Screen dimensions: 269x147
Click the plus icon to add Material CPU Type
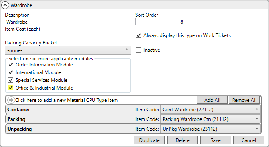pyautogui.click(x=11, y=100)
